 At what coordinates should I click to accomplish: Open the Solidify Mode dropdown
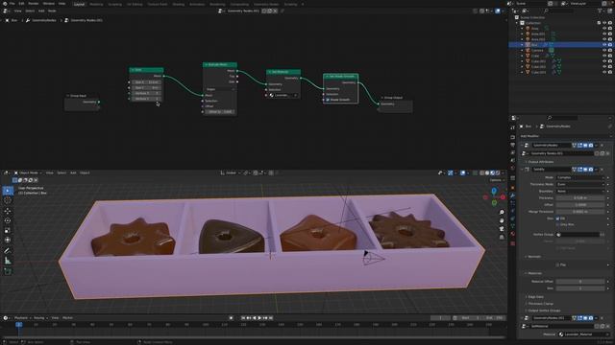(x=580, y=177)
